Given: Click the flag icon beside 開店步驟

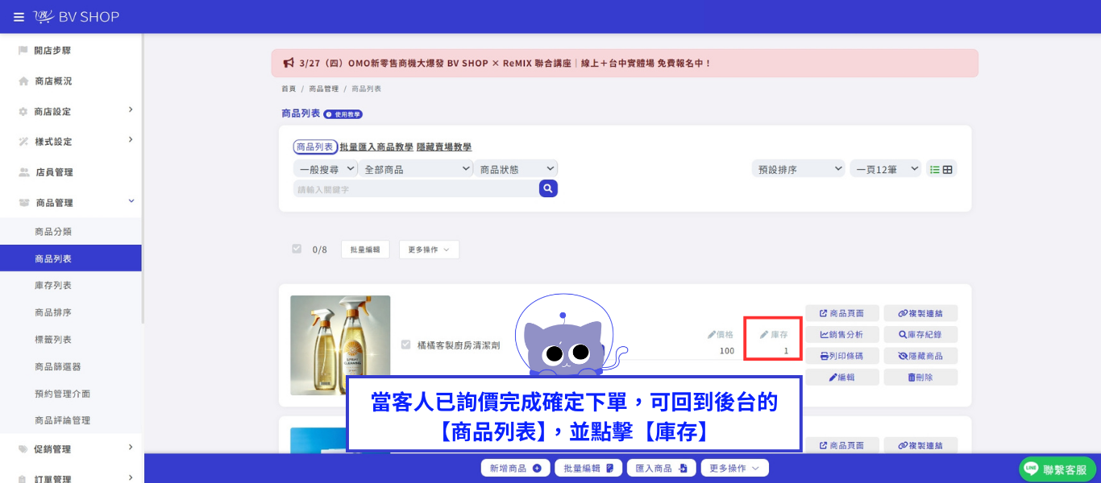Looking at the screenshot, I should point(23,51).
